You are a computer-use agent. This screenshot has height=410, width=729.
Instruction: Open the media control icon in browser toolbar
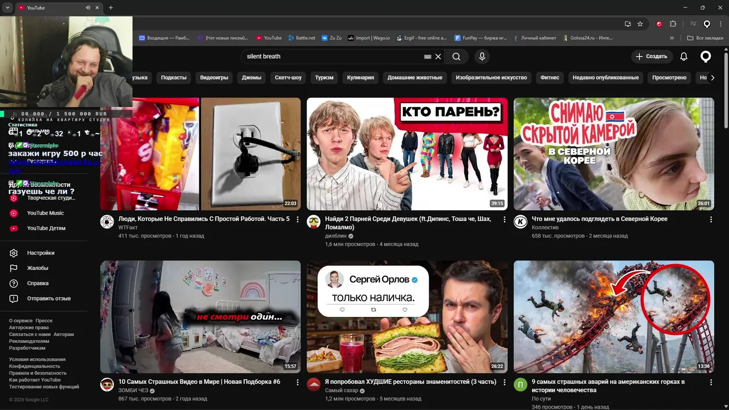pyautogui.click(x=693, y=24)
